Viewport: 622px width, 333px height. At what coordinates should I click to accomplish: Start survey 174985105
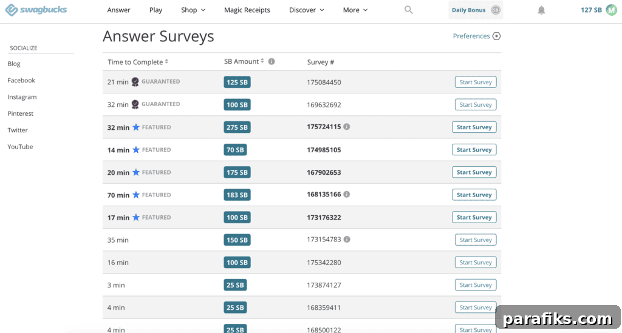(474, 150)
